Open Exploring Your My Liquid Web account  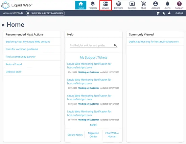28,42
